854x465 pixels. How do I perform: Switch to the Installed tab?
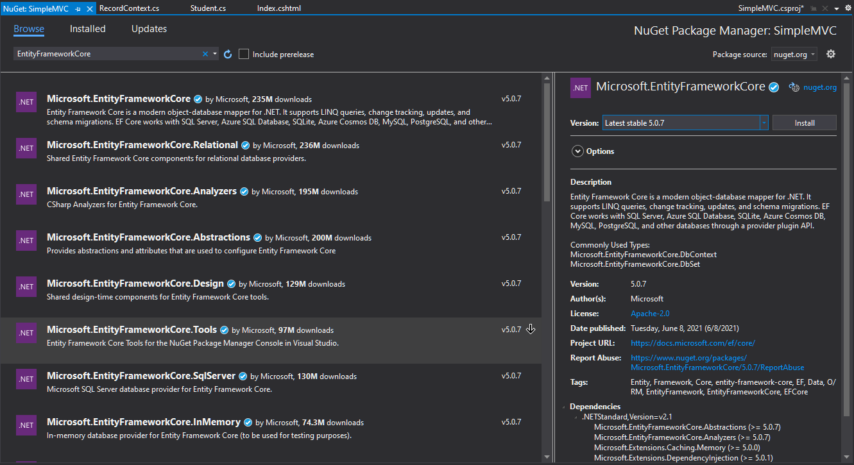88,29
